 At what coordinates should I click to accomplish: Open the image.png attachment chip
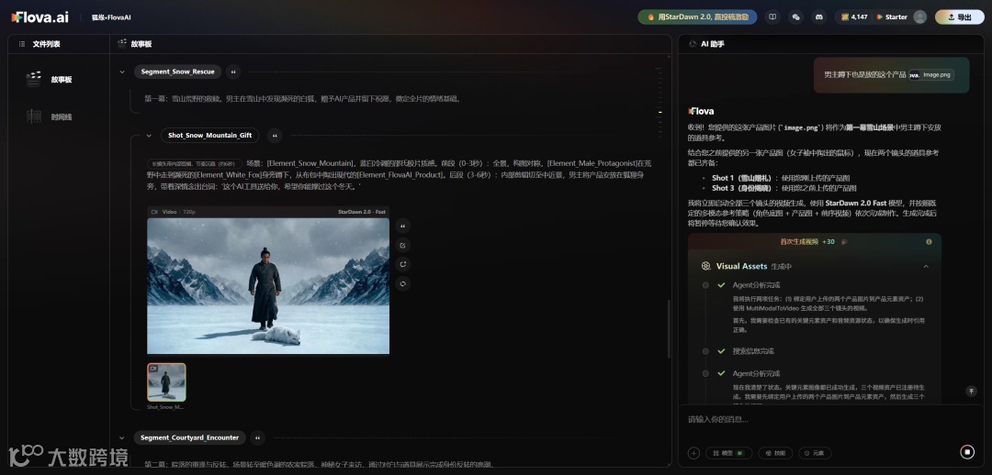931,74
